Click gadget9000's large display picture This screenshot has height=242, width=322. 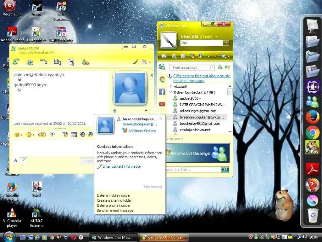130,88
